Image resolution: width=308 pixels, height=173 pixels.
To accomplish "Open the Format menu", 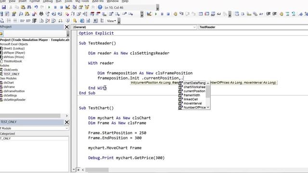I will (35, 1).
